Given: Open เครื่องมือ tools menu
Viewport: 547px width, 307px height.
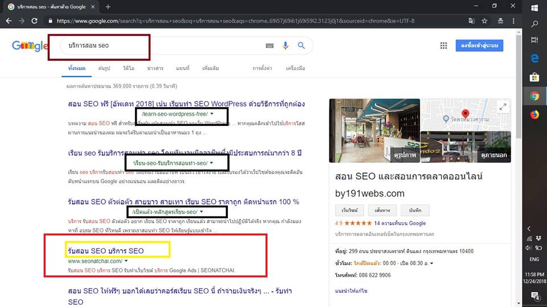Looking at the screenshot, I should pyautogui.click(x=296, y=68).
